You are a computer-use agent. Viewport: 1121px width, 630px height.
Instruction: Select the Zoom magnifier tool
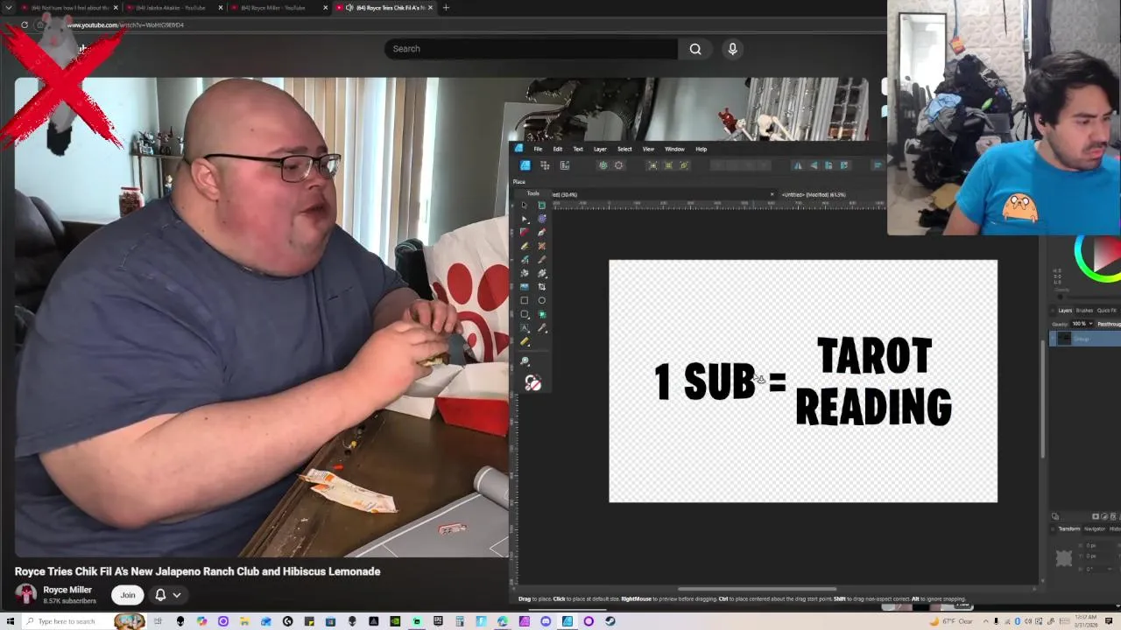[x=525, y=360]
